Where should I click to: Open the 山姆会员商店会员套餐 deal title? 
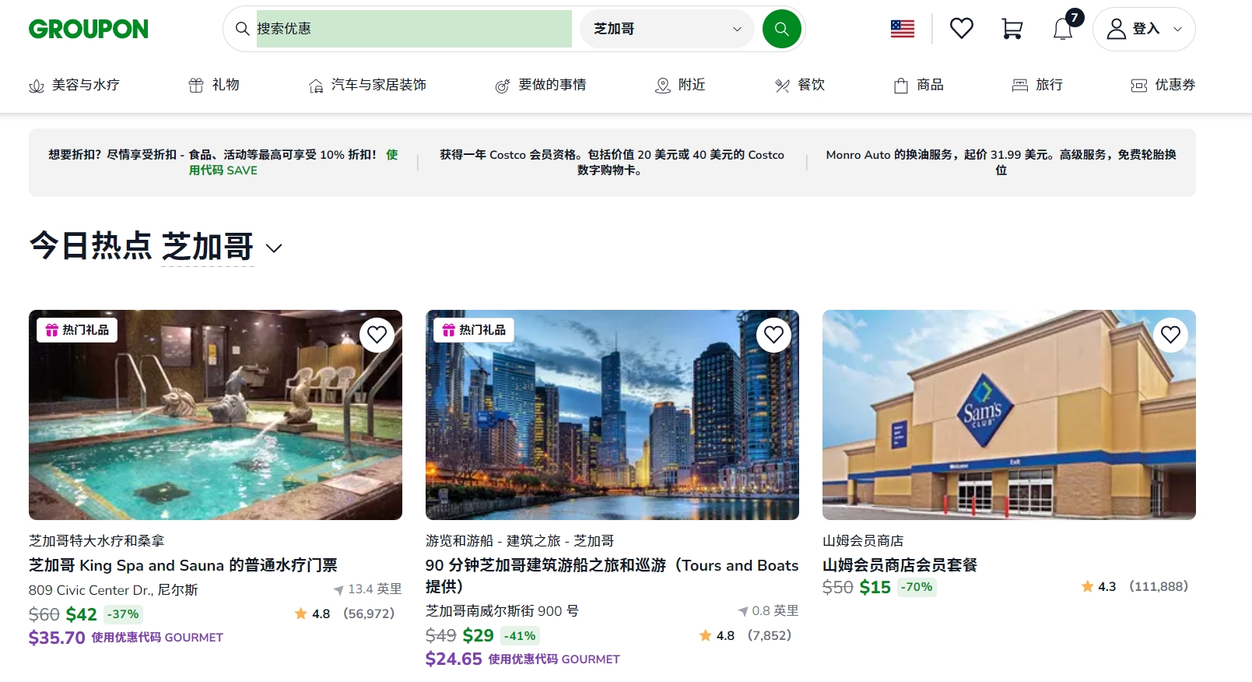pos(900,565)
